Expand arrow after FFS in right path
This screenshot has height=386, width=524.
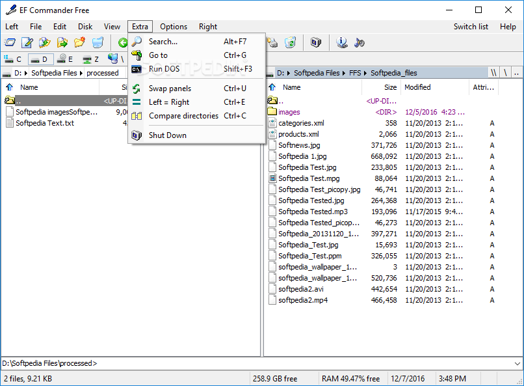click(365, 74)
